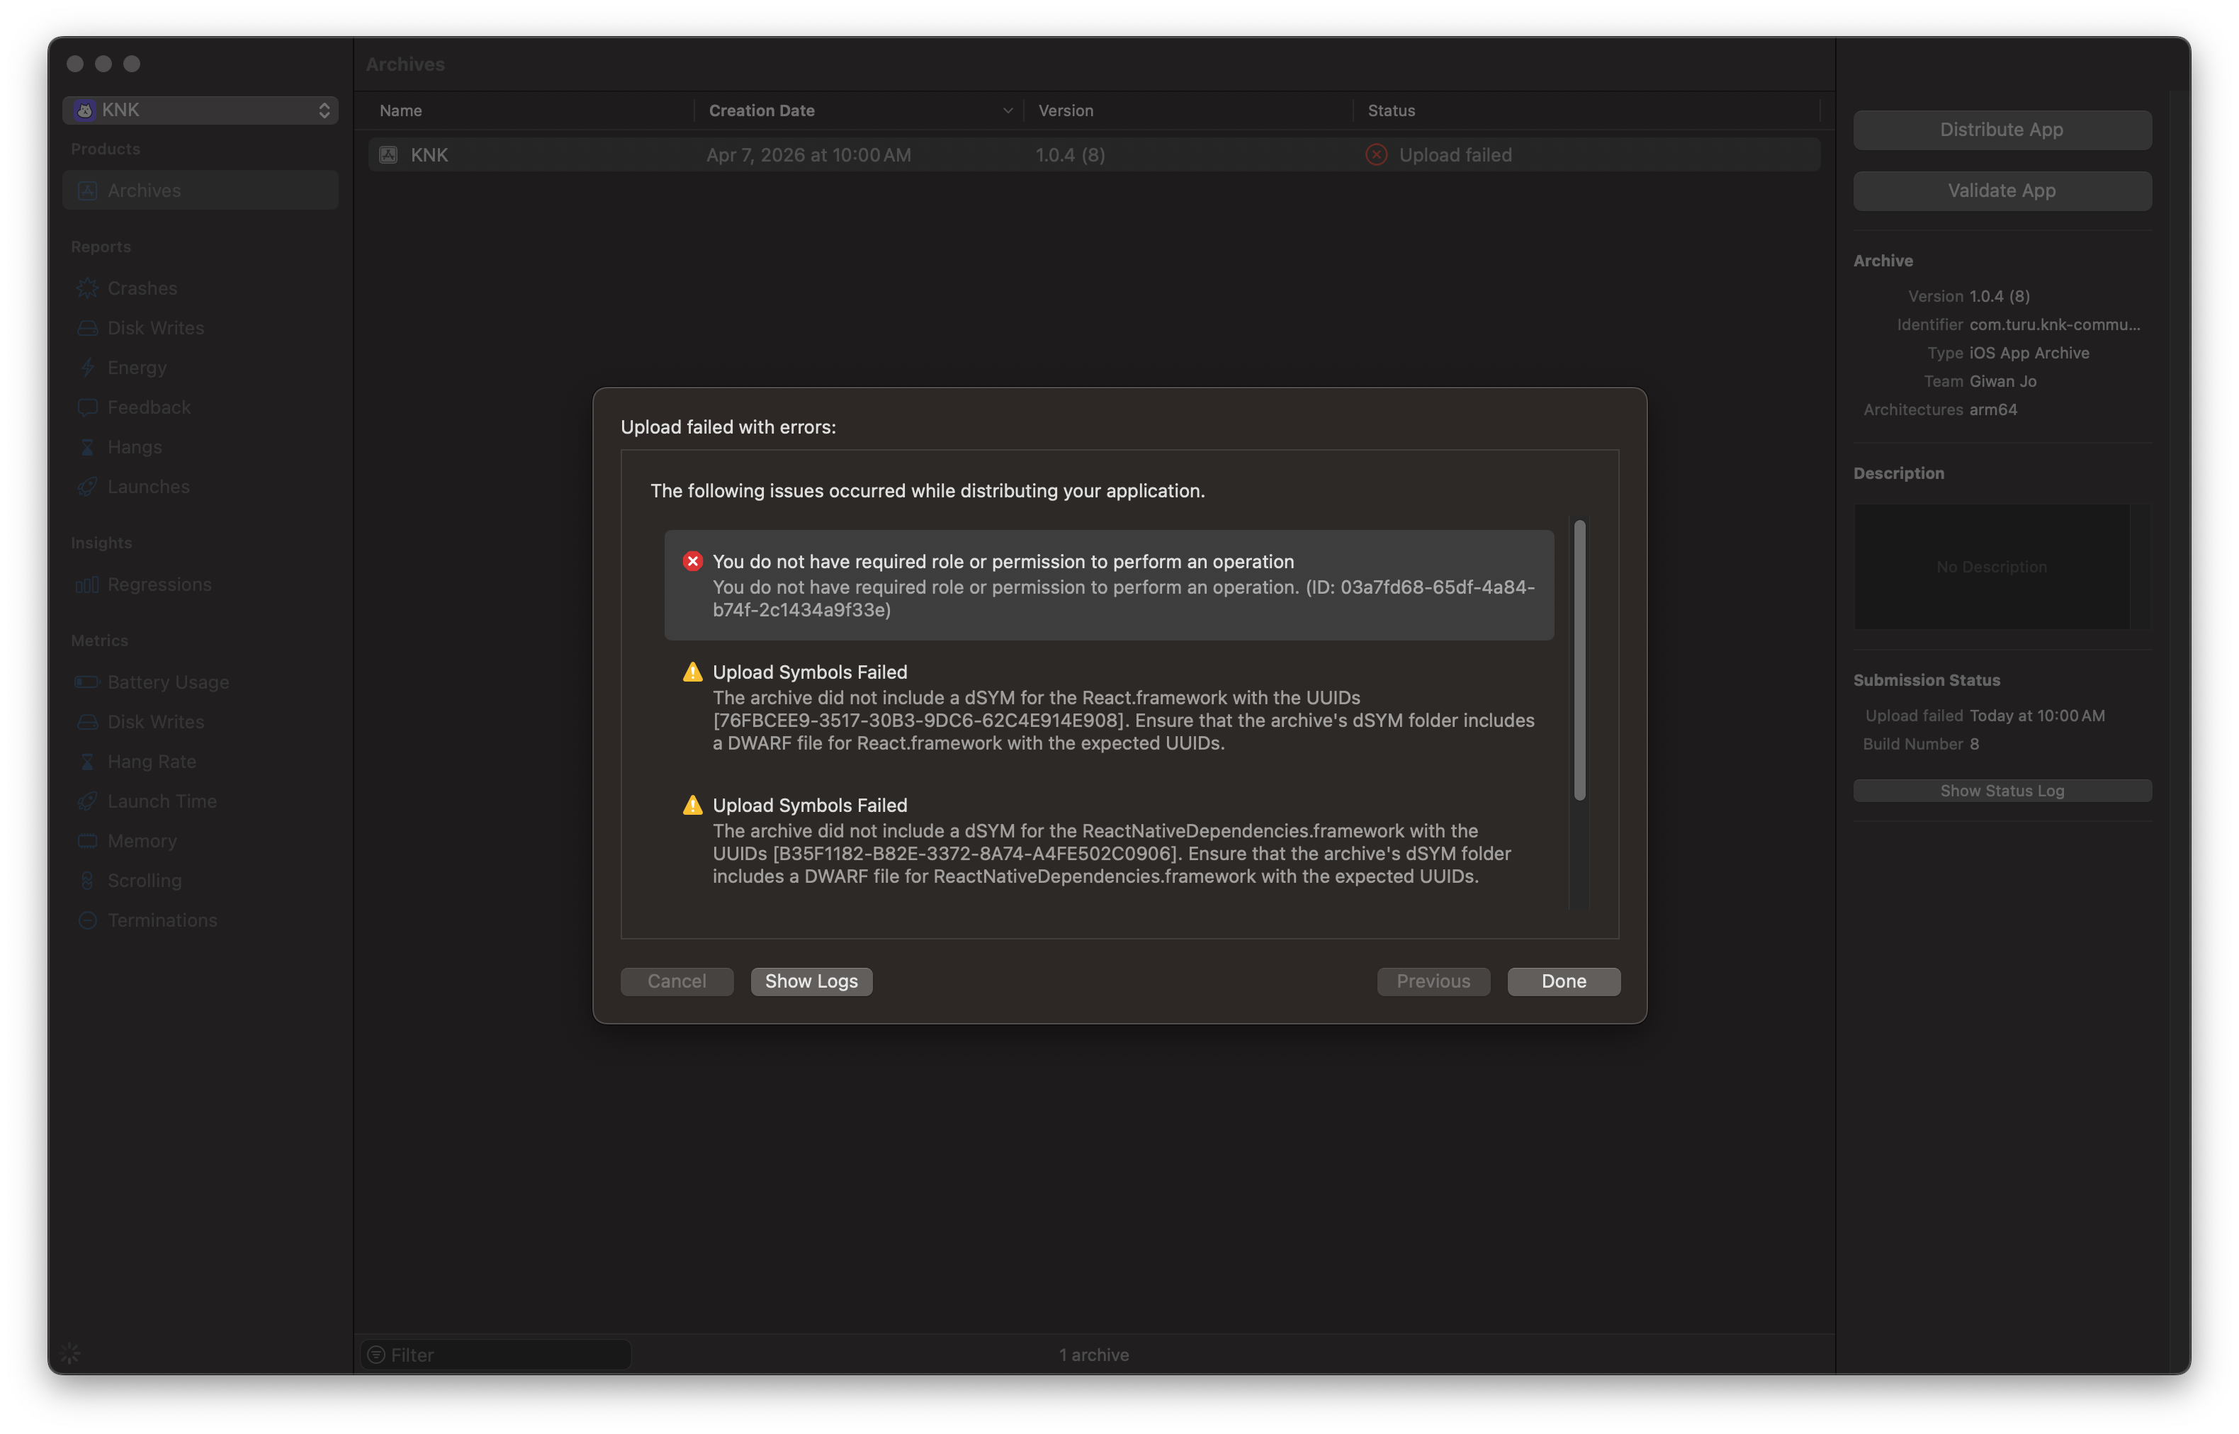The height and width of the screenshot is (1434, 2239).
Task: Click the Regressions bar chart icon
Action: click(x=88, y=585)
